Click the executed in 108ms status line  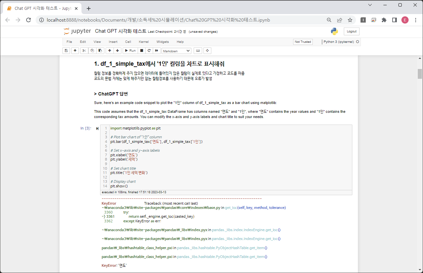134,192
